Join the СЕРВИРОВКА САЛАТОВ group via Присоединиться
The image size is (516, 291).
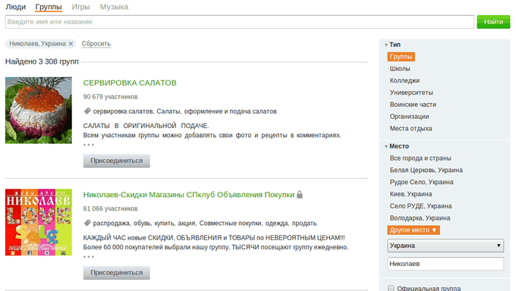pyautogui.click(x=117, y=161)
